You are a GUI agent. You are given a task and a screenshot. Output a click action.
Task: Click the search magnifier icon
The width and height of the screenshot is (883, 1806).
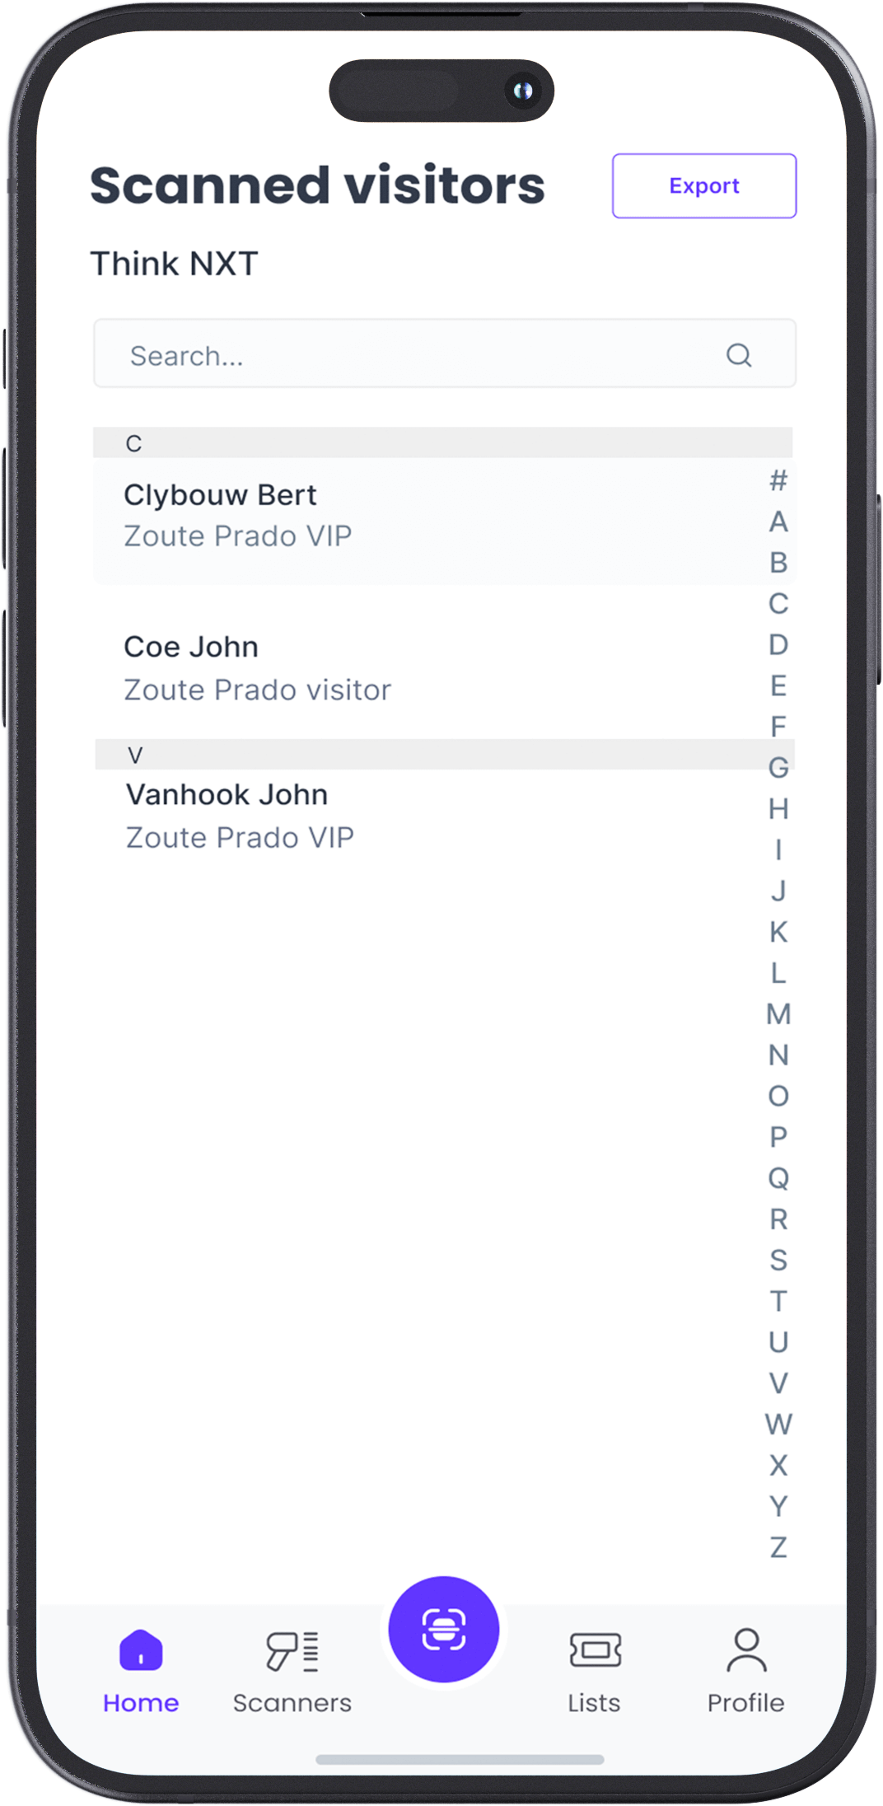(738, 355)
